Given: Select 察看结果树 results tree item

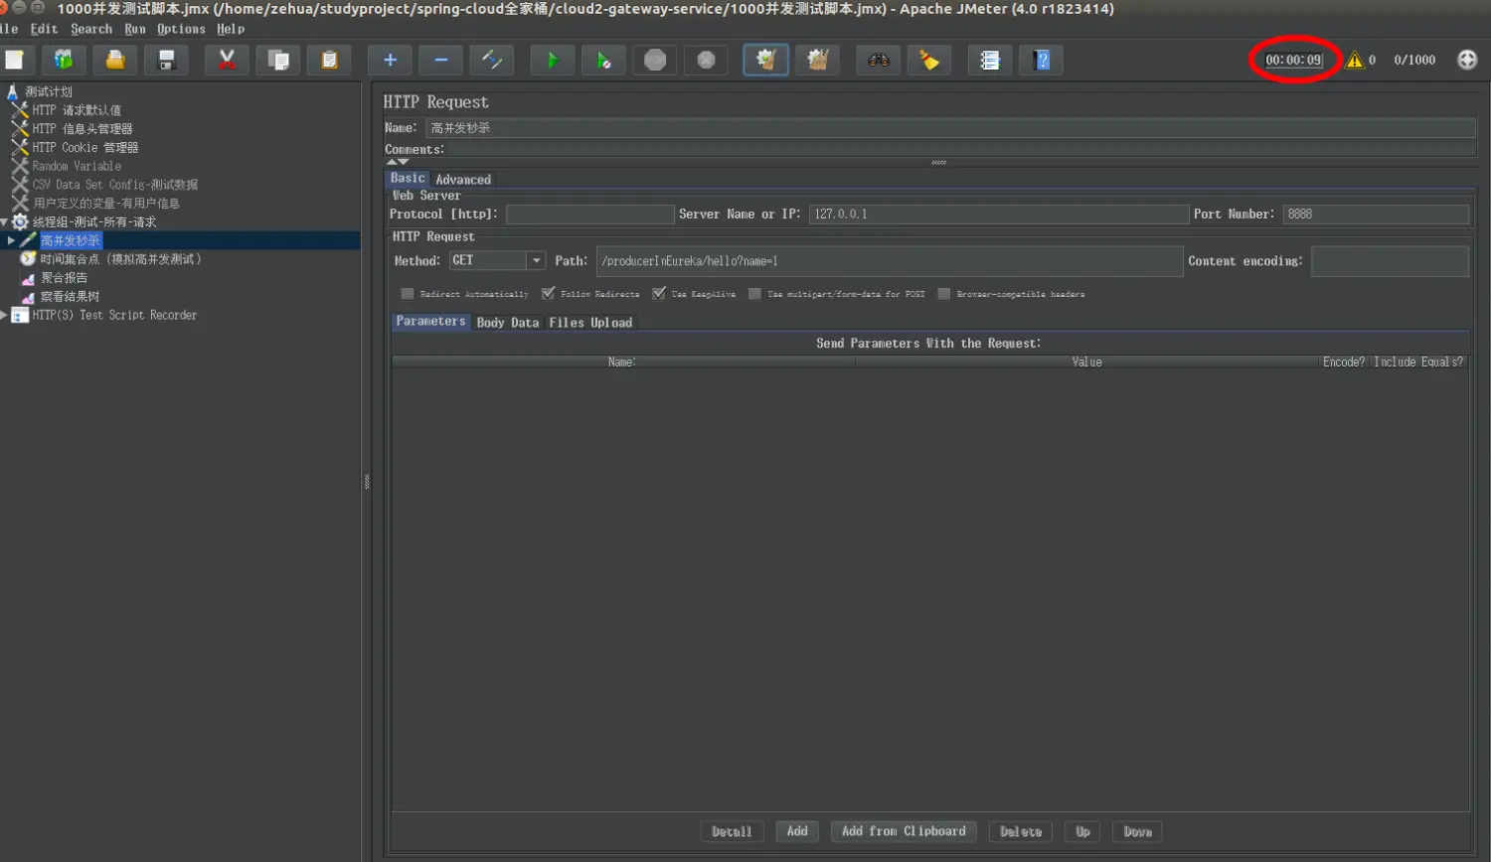Looking at the screenshot, I should [70, 297].
